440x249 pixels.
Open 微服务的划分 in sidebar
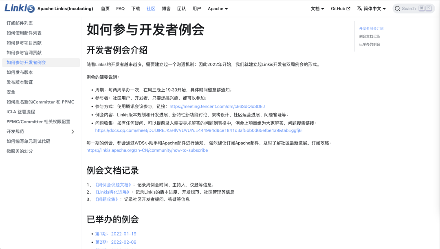[x=41, y=151]
